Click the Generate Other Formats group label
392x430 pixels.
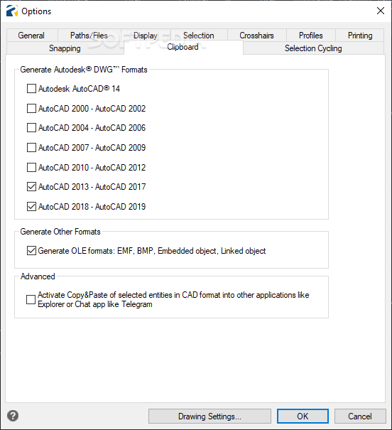click(60, 232)
